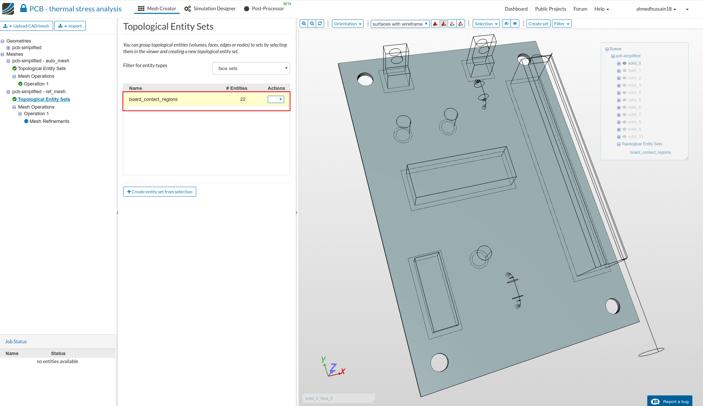Activate volume selection mode (solid red tetrahedron)
This screenshot has width=703, height=406.
pos(435,24)
